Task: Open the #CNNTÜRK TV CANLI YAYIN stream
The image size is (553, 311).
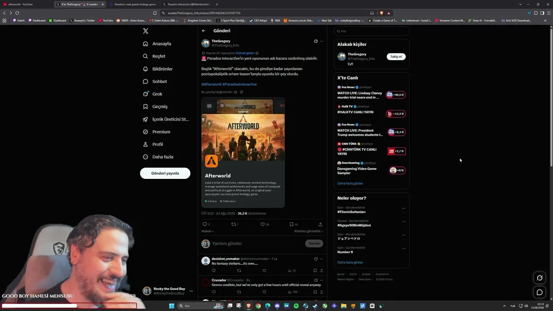Action: click(x=371, y=149)
